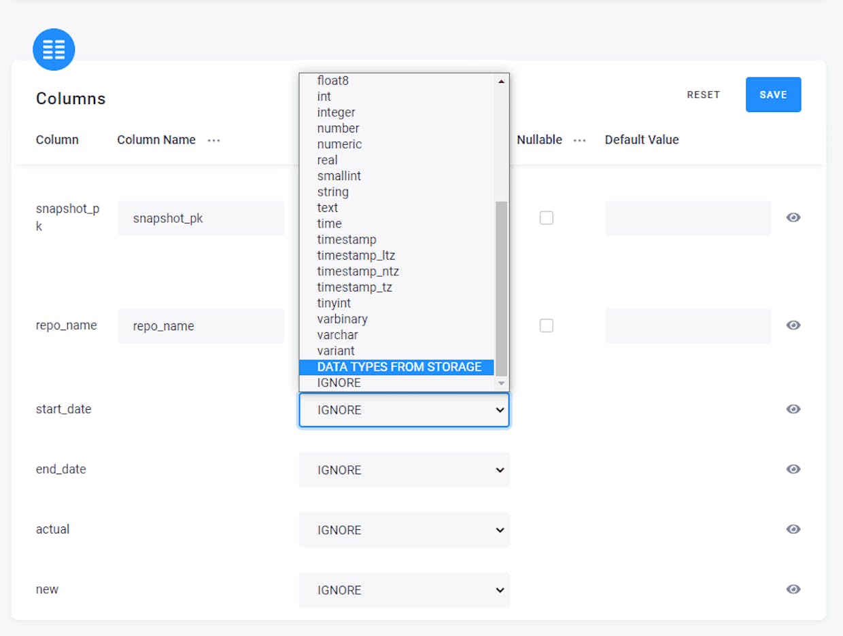Select smallint data type option

(396, 176)
